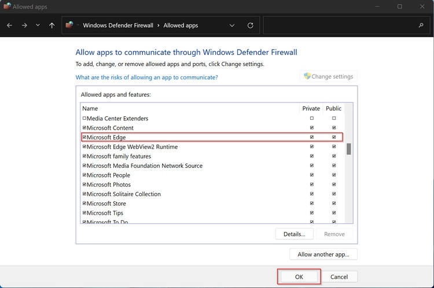Click Allow another app button
434x288 pixels.
323,254
